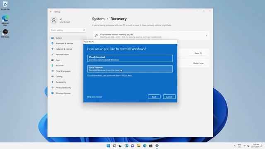Screen dimensions: 265x149
Task: Click the Microsoft Edge desktop icon
Action: coord(5,21)
